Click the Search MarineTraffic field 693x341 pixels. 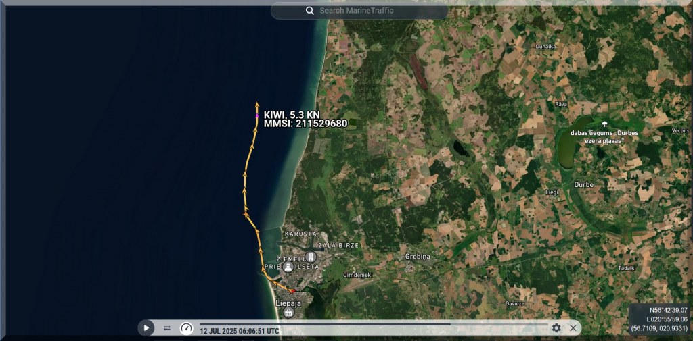pyautogui.click(x=365, y=11)
